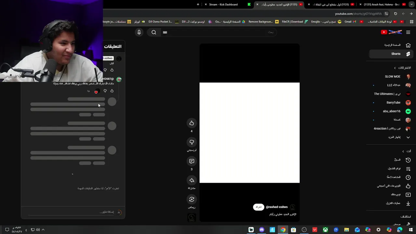Start voice search with the microphone icon
This screenshot has width=416, height=234.
point(139,32)
